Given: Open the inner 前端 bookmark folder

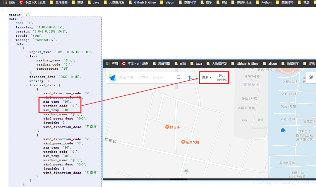Looking at the screenshot, I should point(180,64).
